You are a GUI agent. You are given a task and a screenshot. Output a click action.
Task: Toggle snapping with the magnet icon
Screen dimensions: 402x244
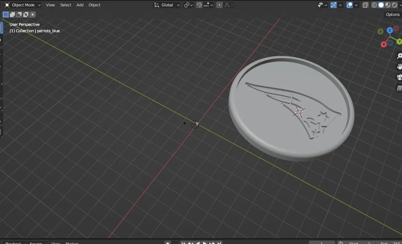[x=199, y=5]
